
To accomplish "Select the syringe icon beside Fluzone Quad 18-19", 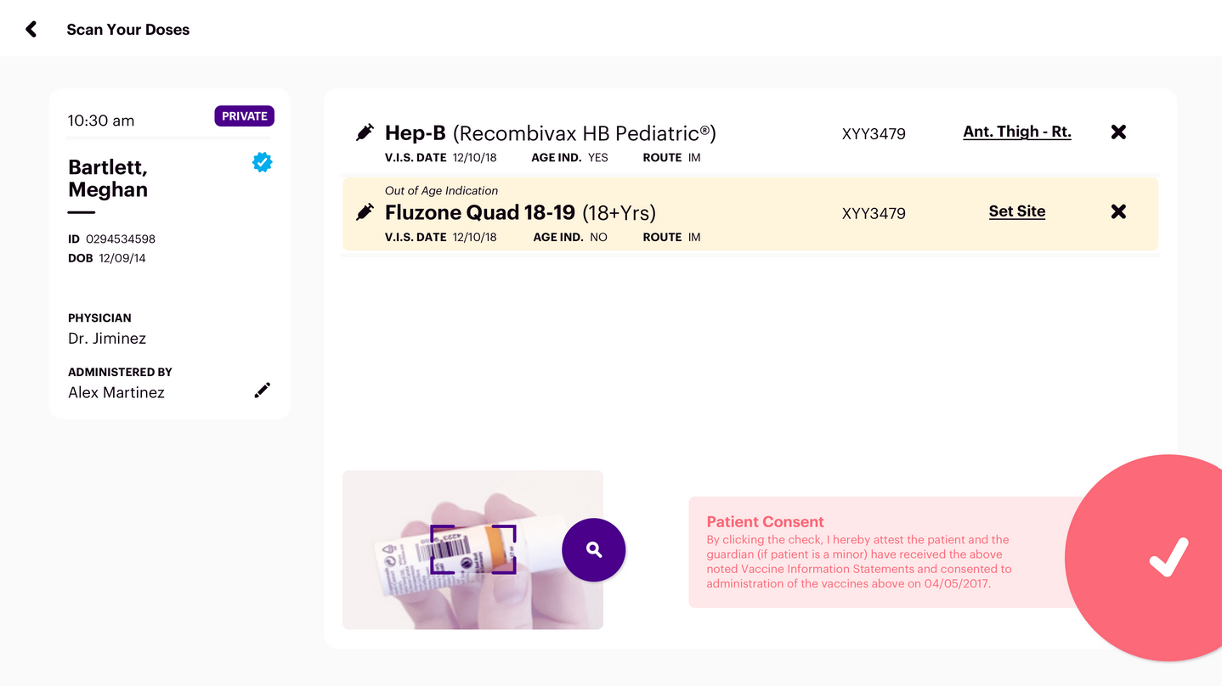I will point(365,211).
